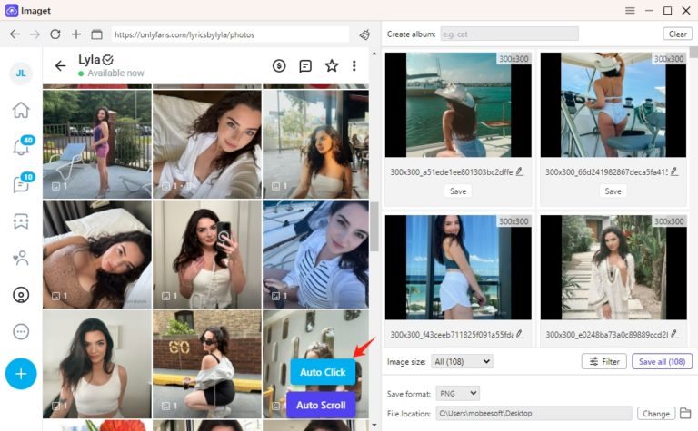Image resolution: width=698 pixels, height=431 pixels.
Task: Click the browser reload icon
Action: 55,34
